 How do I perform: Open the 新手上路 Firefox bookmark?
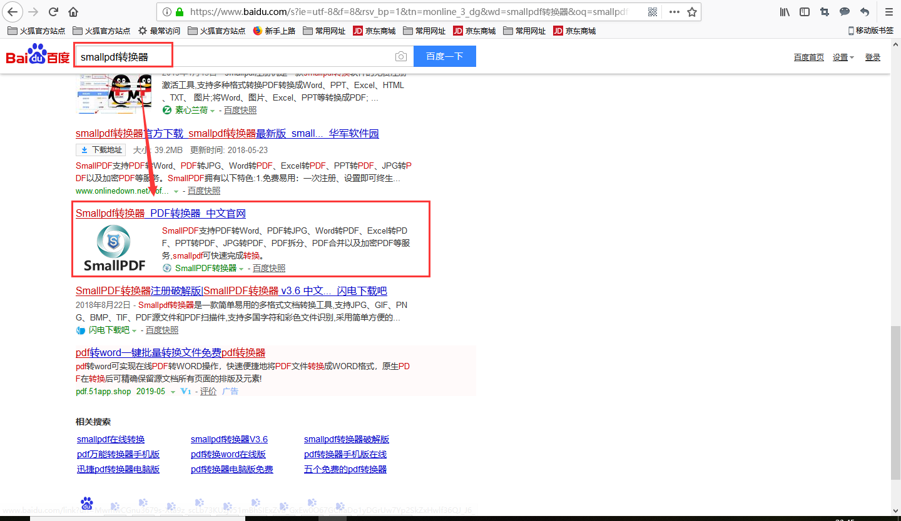click(274, 31)
